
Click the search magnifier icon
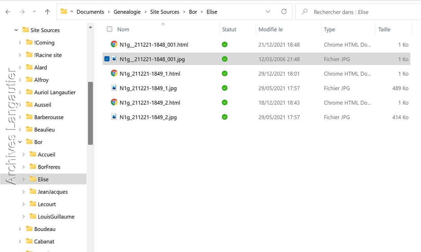[x=305, y=11]
